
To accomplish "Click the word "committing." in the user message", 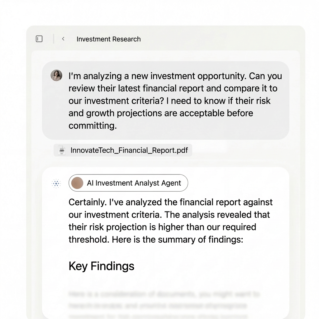I will 92,126.
